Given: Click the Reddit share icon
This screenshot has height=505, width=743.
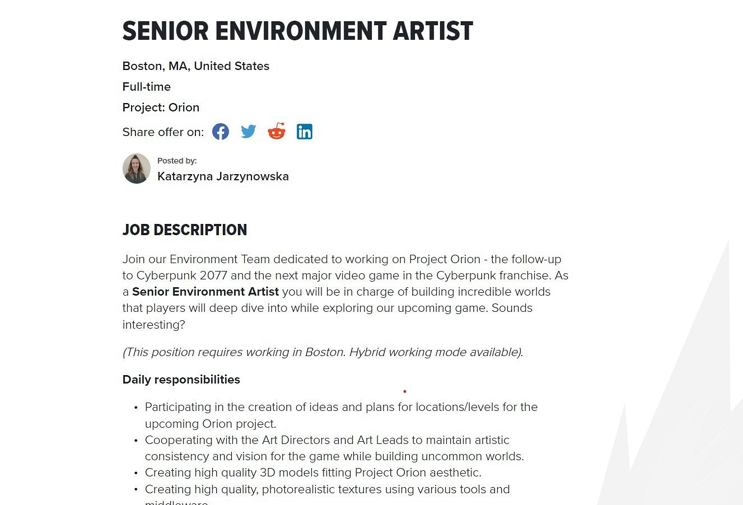Looking at the screenshot, I should (277, 132).
